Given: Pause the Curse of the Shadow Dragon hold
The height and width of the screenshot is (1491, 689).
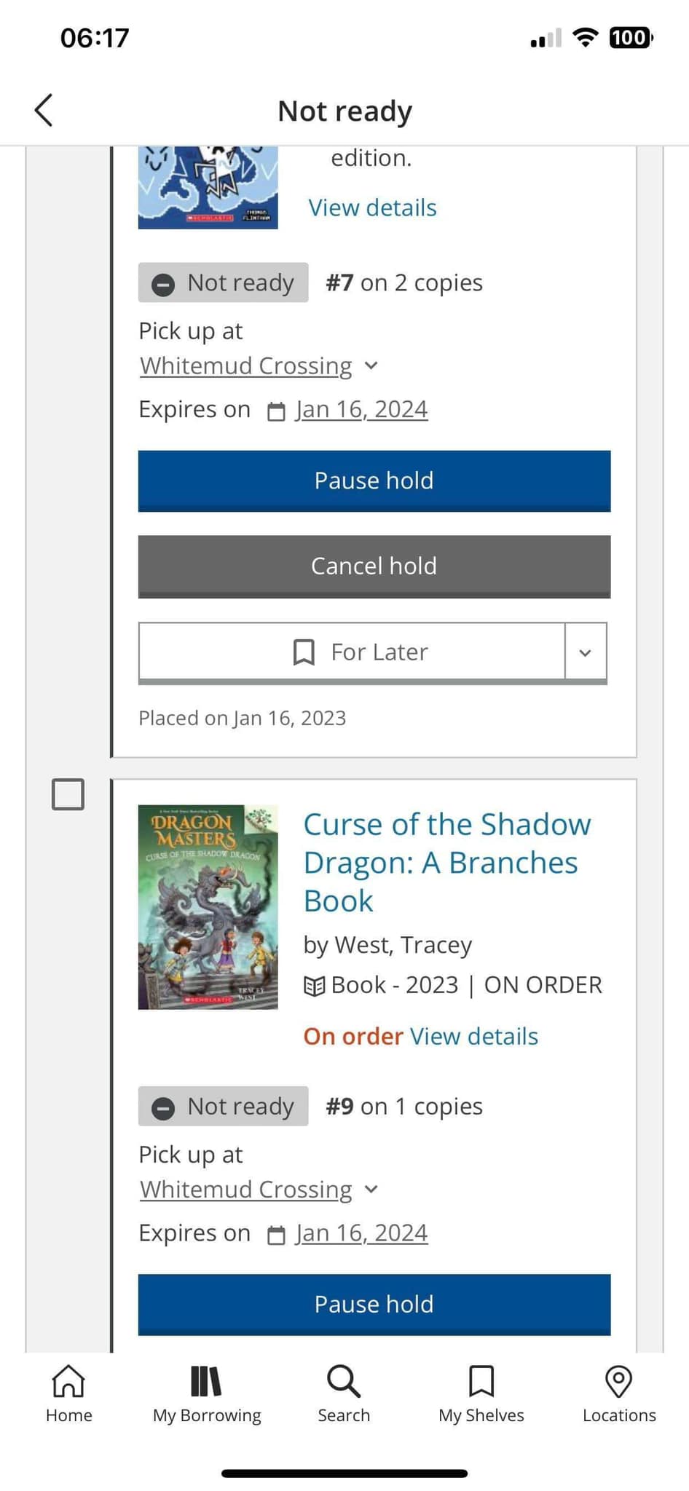Looking at the screenshot, I should click(374, 1304).
